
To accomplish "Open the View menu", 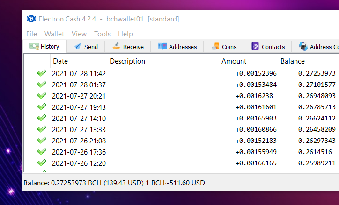I will [79, 34].
